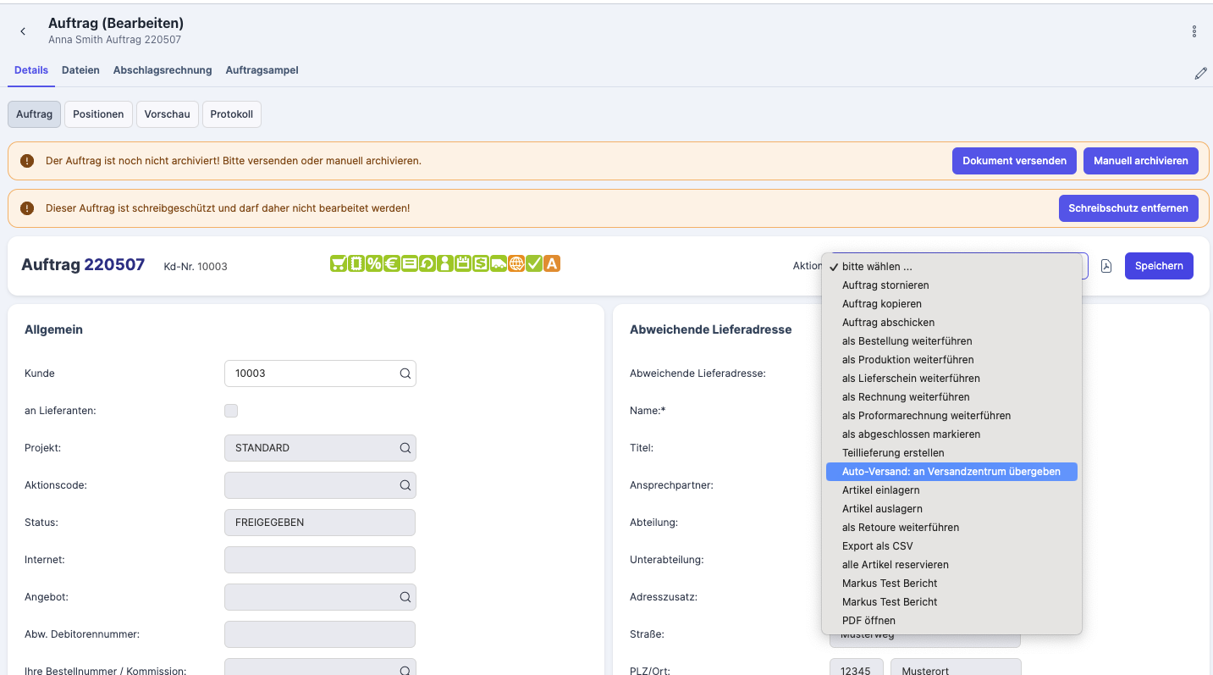Click the delivery truck status icon
1213x675 pixels.
coord(499,263)
